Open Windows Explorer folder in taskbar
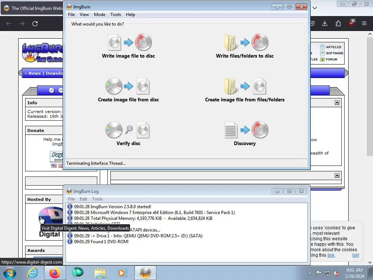The image size is (373, 280). (x=100, y=273)
